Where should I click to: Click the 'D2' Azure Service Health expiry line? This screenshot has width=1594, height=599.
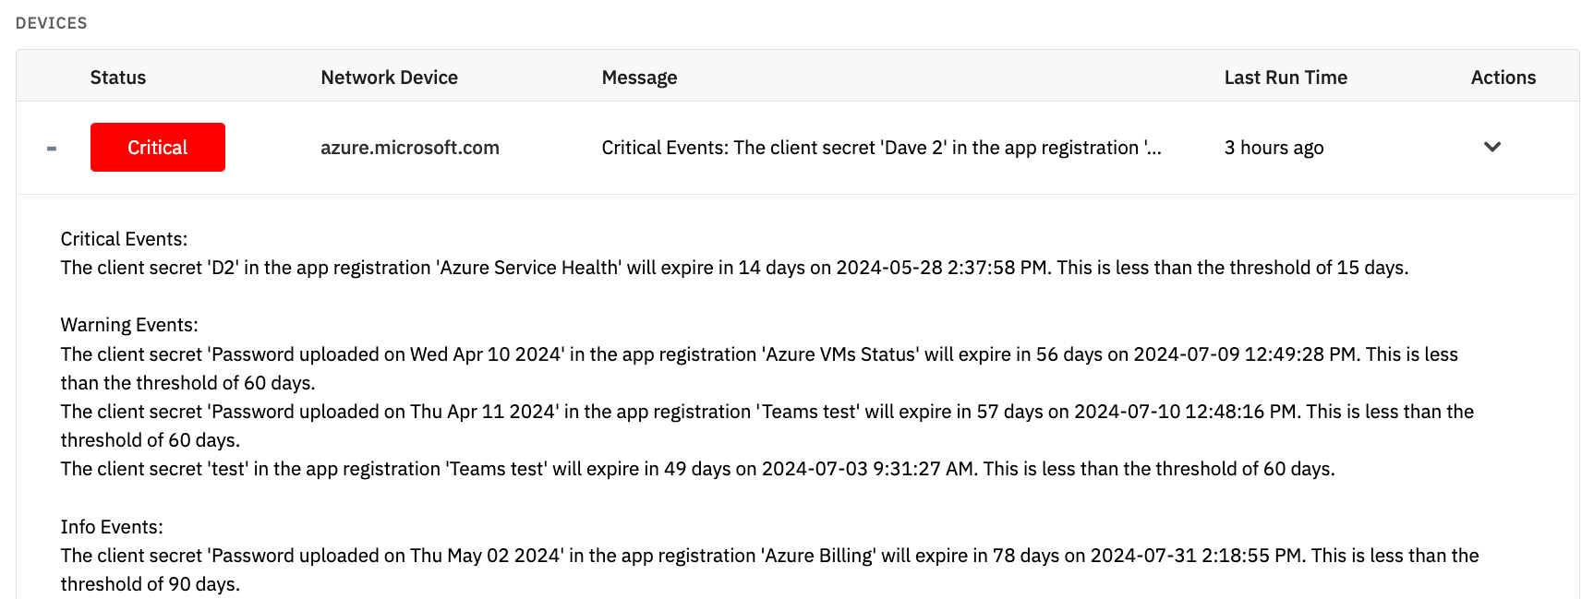[x=734, y=268]
